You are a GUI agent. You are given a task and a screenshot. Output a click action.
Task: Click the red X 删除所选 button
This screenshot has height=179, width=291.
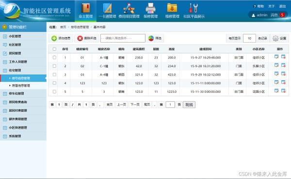point(87,38)
